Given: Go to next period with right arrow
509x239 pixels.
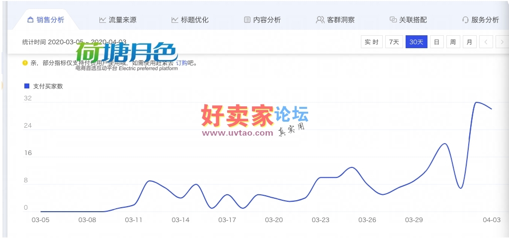Looking at the screenshot, I should 501,42.
